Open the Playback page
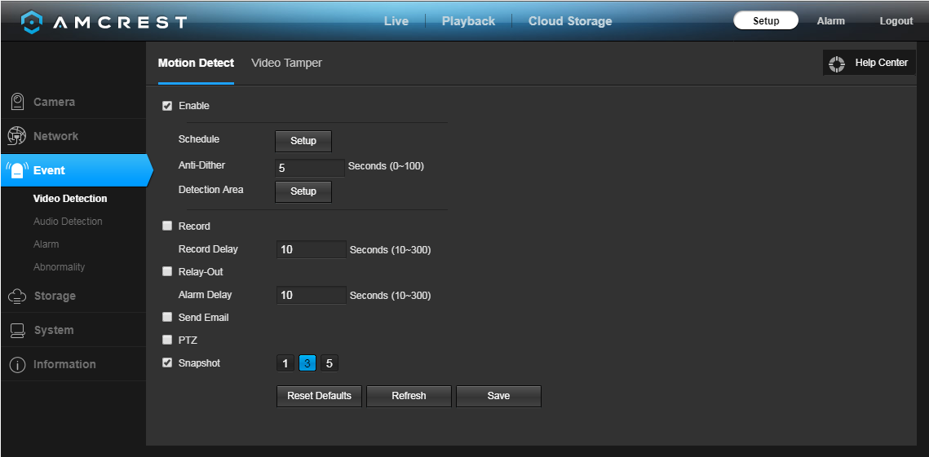Screen dimensions: 929x457 (468, 21)
